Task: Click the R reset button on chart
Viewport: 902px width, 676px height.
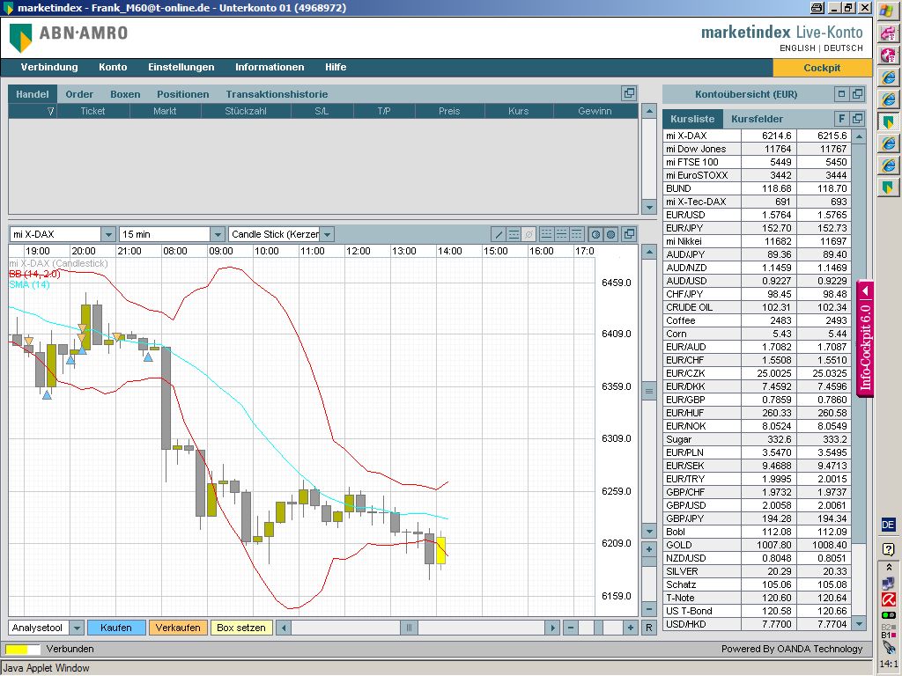Action: click(649, 628)
